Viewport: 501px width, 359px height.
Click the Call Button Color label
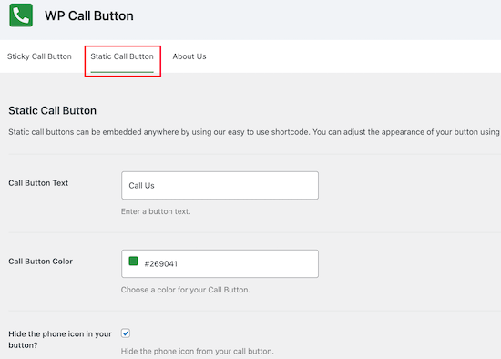pyautogui.click(x=41, y=262)
